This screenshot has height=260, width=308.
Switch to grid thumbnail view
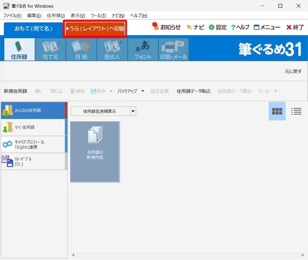pos(277,111)
